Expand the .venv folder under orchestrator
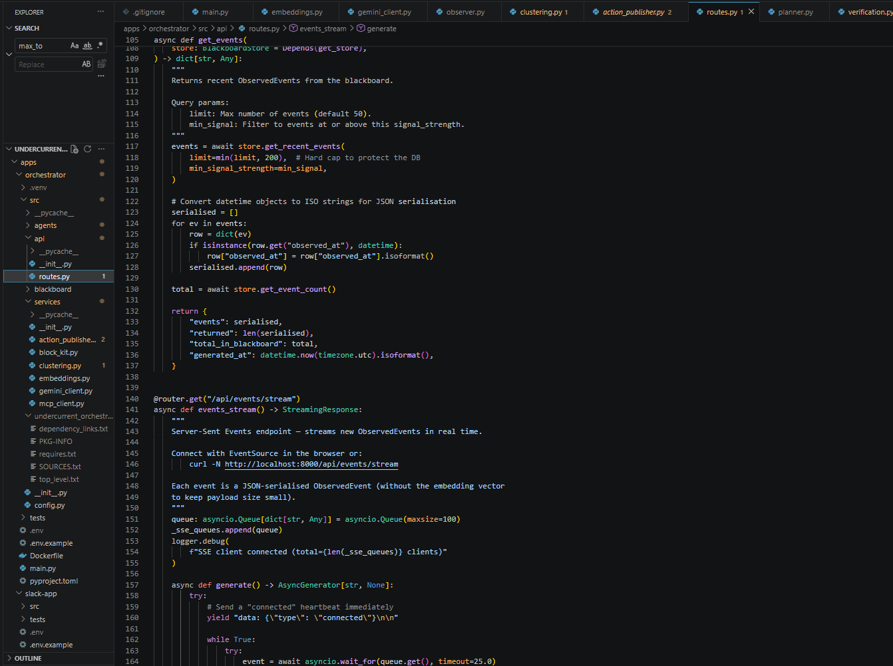 click(38, 187)
